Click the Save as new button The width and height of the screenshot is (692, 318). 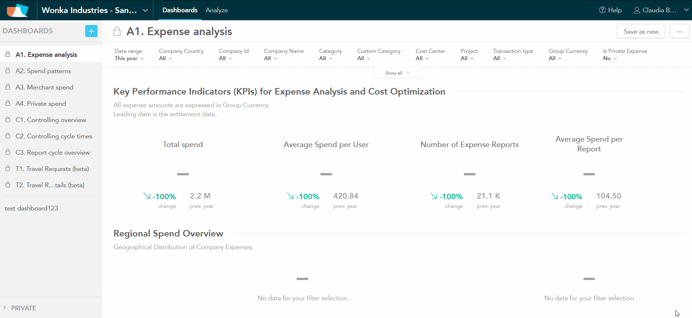pos(641,32)
